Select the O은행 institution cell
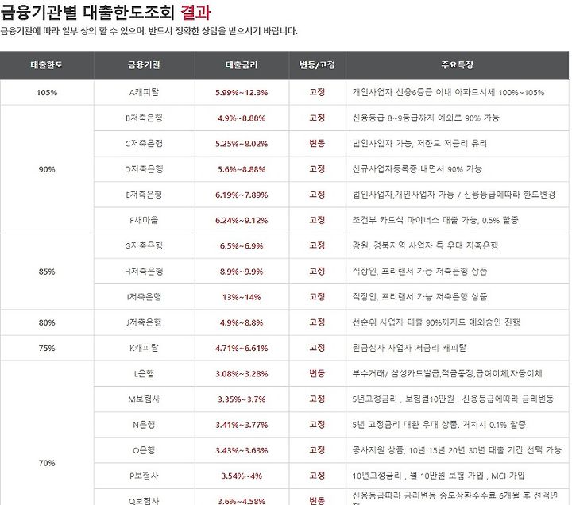The width and height of the screenshot is (572, 505). (144, 450)
